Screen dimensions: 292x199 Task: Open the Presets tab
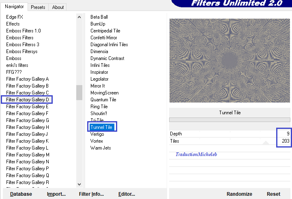coord(38,7)
